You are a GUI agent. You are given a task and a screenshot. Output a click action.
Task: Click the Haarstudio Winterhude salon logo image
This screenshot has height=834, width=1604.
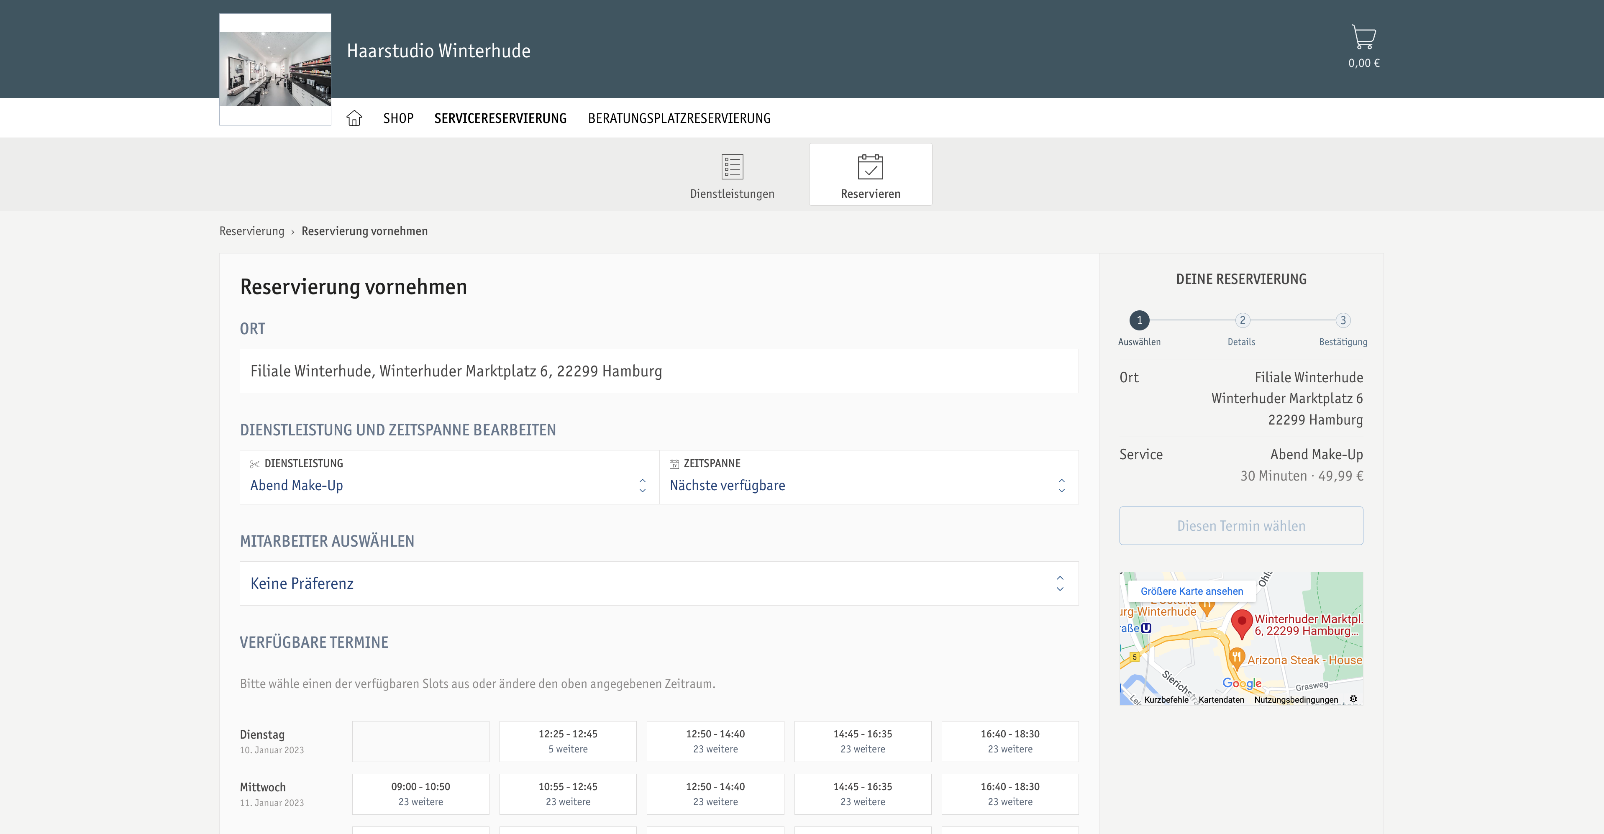click(275, 69)
